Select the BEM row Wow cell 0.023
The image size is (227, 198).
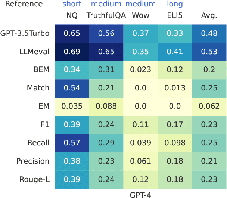pos(141,70)
